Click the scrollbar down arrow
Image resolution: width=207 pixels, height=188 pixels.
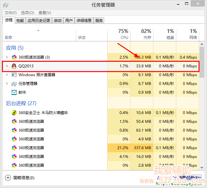point(202,168)
